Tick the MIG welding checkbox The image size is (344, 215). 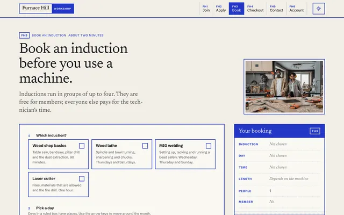point(209,146)
